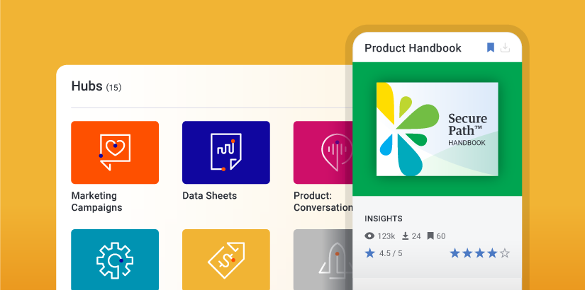The image size is (585, 290).
Task: Select the gray rocket hub tile
Action: tap(323, 260)
